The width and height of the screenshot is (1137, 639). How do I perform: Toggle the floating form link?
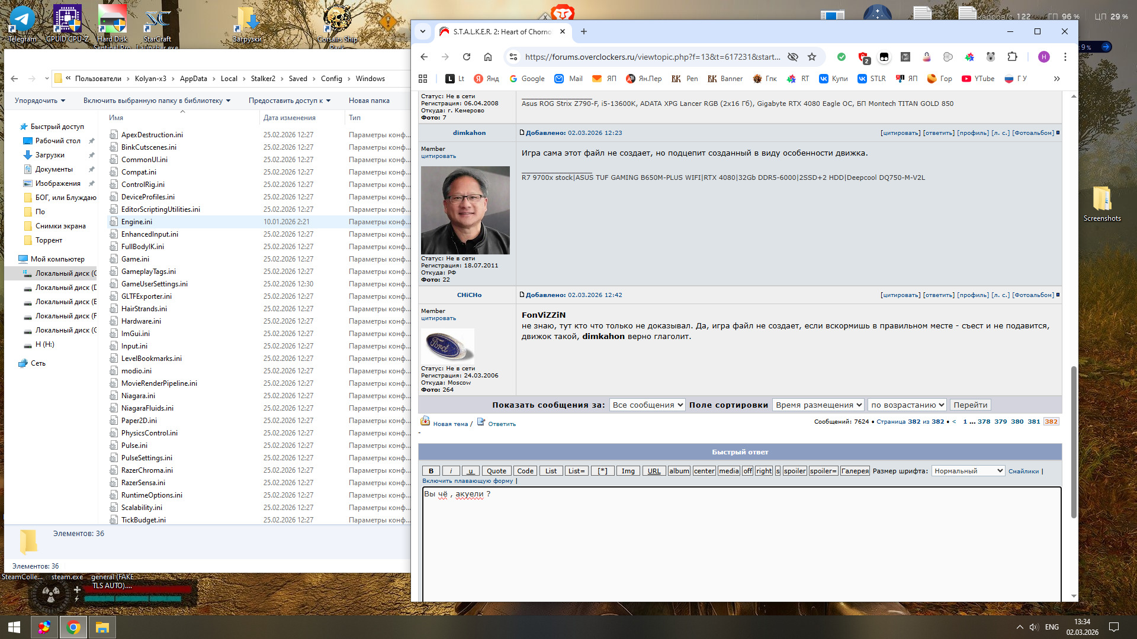point(468,481)
